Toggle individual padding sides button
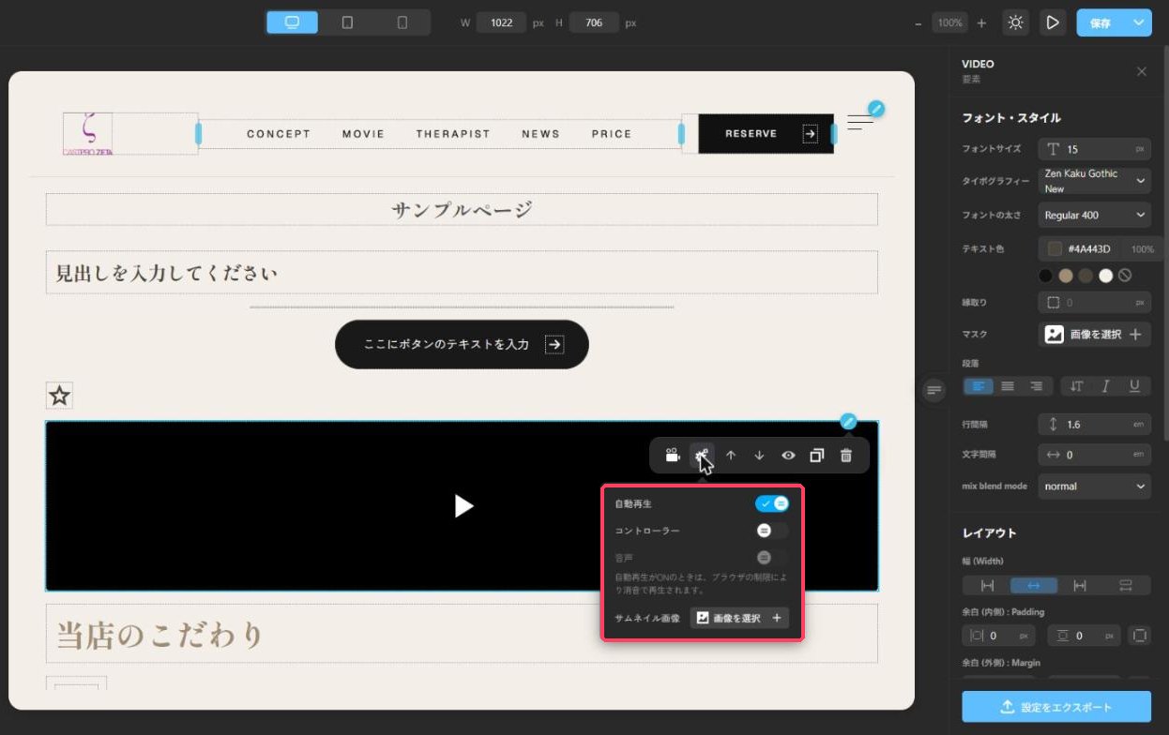Image resolution: width=1169 pixels, height=735 pixels. [x=1139, y=636]
